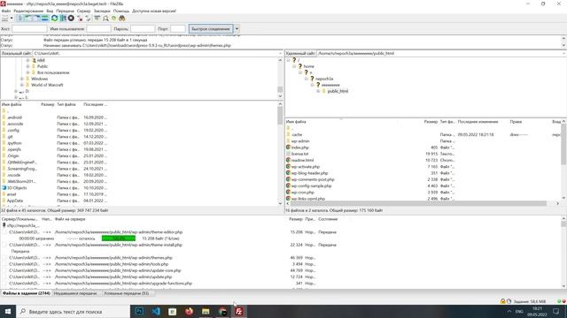The width and height of the screenshot is (567, 318).
Task: Expand the D: drive node
Action: coord(16,91)
